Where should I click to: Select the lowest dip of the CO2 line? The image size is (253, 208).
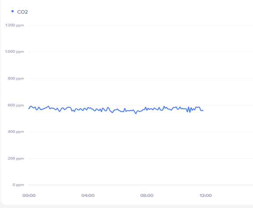pyautogui.click(x=136, y=113)
